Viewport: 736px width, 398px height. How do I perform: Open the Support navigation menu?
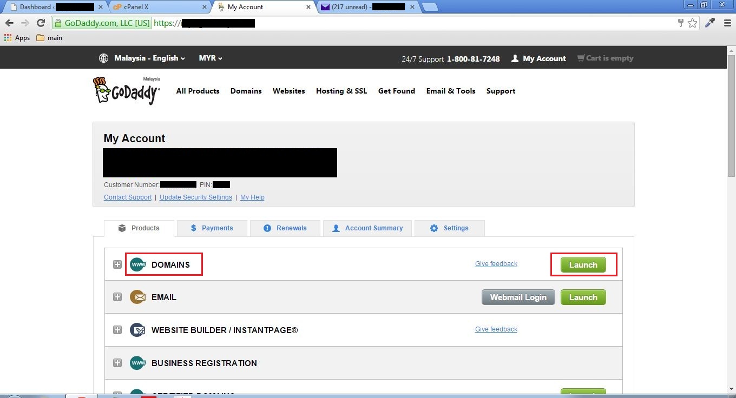(x=501, y=91)
